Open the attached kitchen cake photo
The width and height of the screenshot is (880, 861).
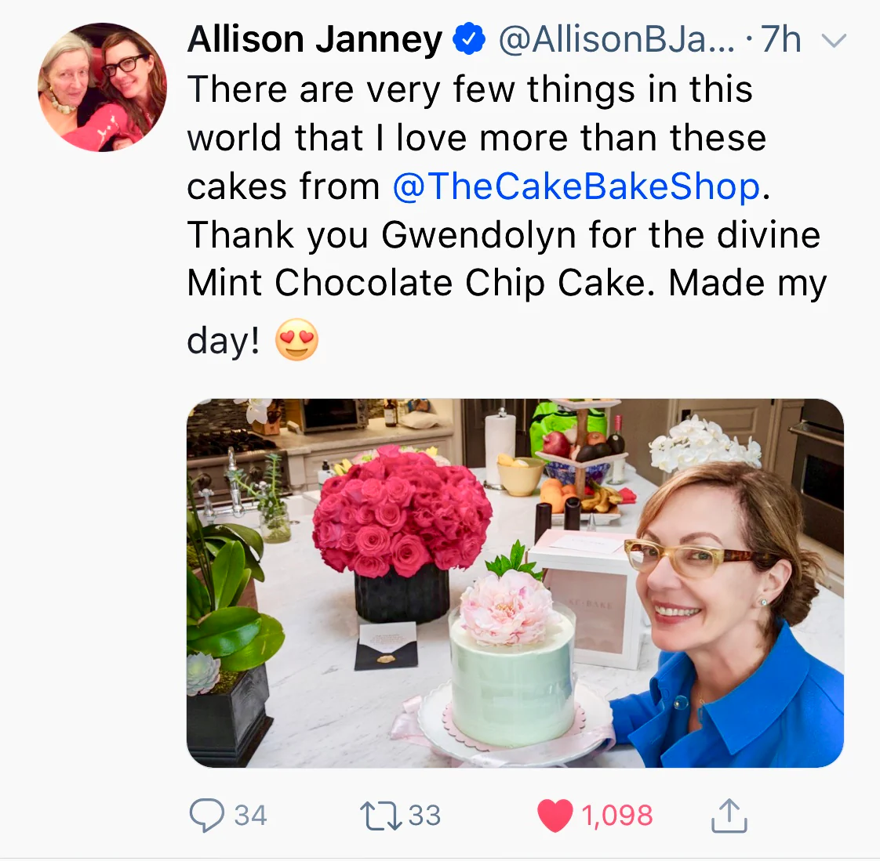(x=515, y=583)
